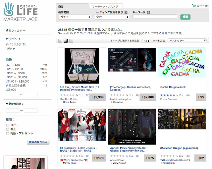Click help icon beside レーティング区画を表示
The height and width of the screenshot is (169, 212).
[126, 13]
